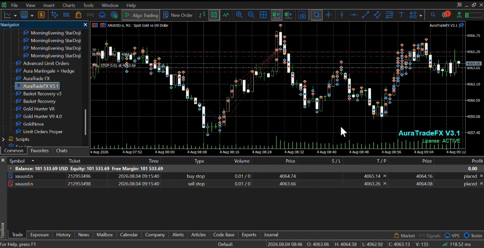Viewport: 484px width, 248px height.
Task: Open the Journal tab in Toolbox
Action: click(x=271, y=235)
